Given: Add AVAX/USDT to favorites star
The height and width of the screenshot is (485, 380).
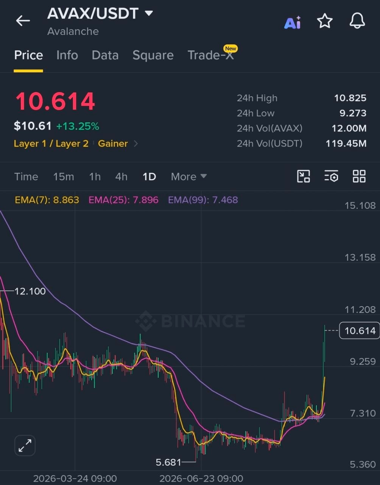Looking at the screenshot, I should click(x=325, y=21).
